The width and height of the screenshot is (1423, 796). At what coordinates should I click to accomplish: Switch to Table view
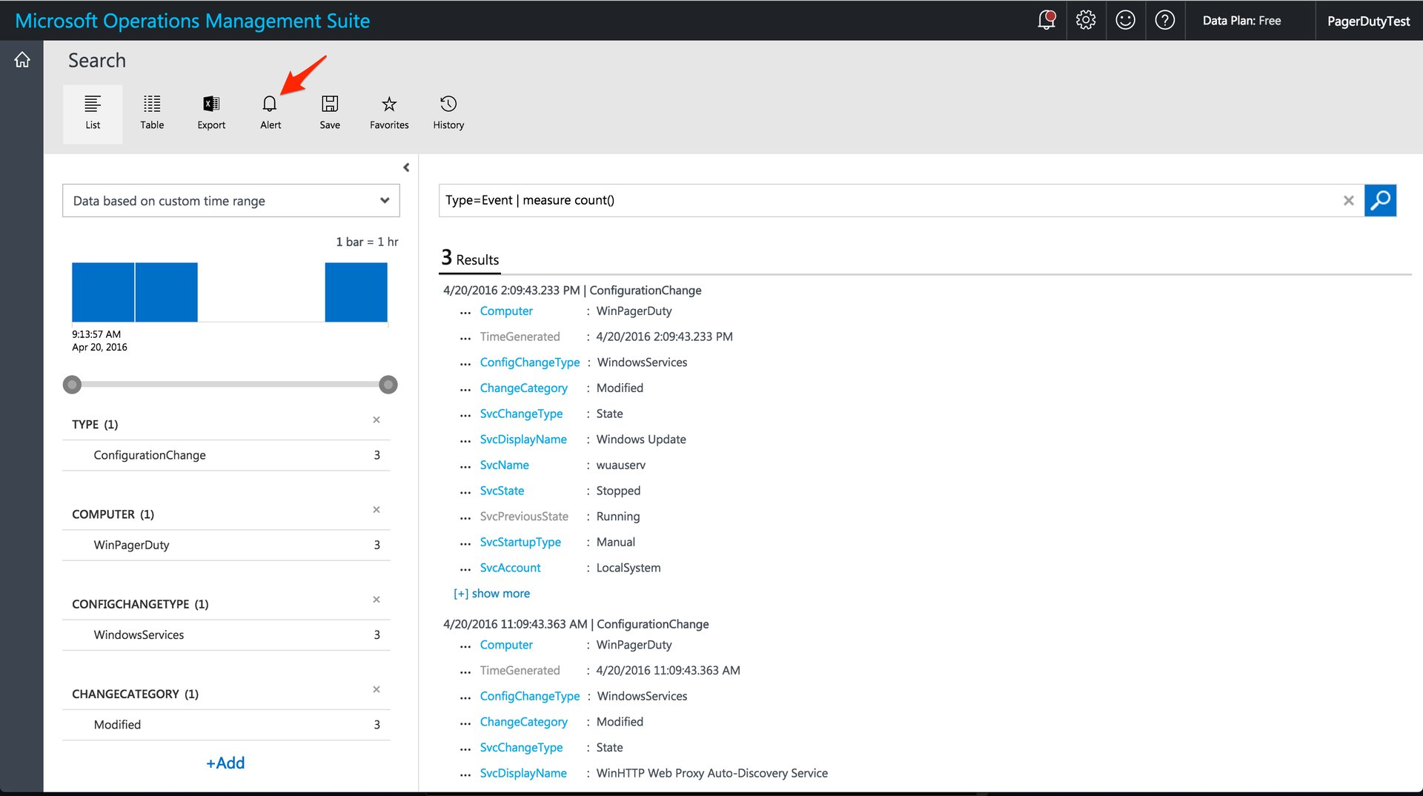152,112
